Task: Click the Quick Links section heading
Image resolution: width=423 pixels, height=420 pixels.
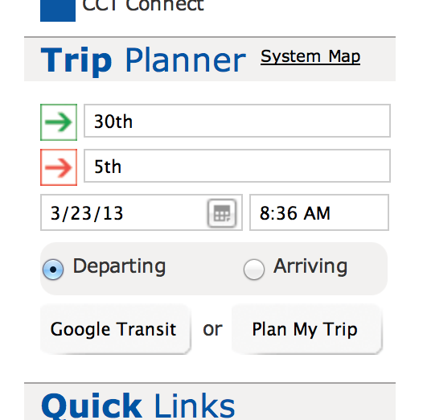Action: click(x=138, y=406)
